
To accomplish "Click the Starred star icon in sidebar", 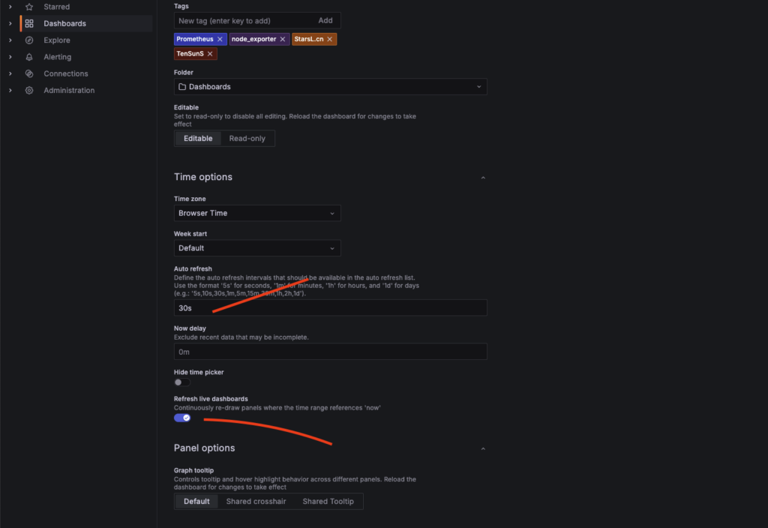I will (29, 7).
